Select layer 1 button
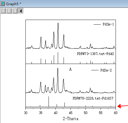Image resolution: width=128 pixels, height=123 pixels. coord(3,11)
